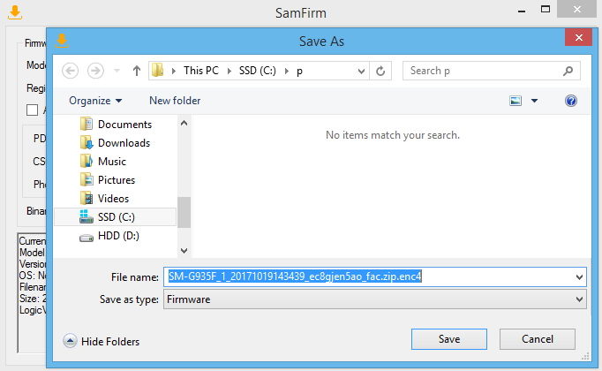Close the Save As dialog
The image size is (602, 371).
click(578, 37)
